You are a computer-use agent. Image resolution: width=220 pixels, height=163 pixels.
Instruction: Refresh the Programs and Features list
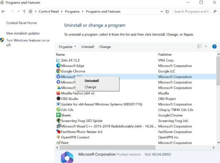tap(167, 11)
